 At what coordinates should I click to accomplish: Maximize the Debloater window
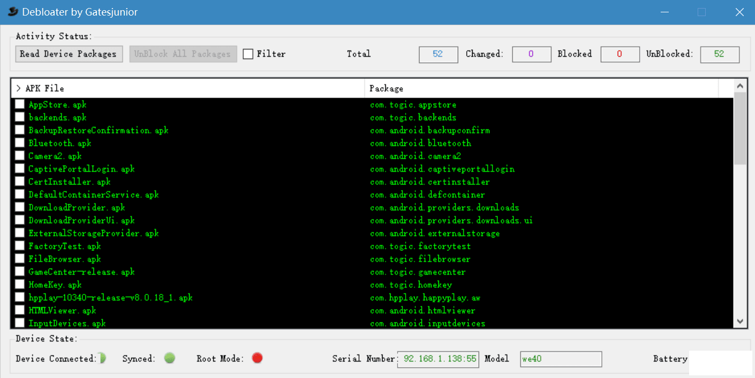701,12
